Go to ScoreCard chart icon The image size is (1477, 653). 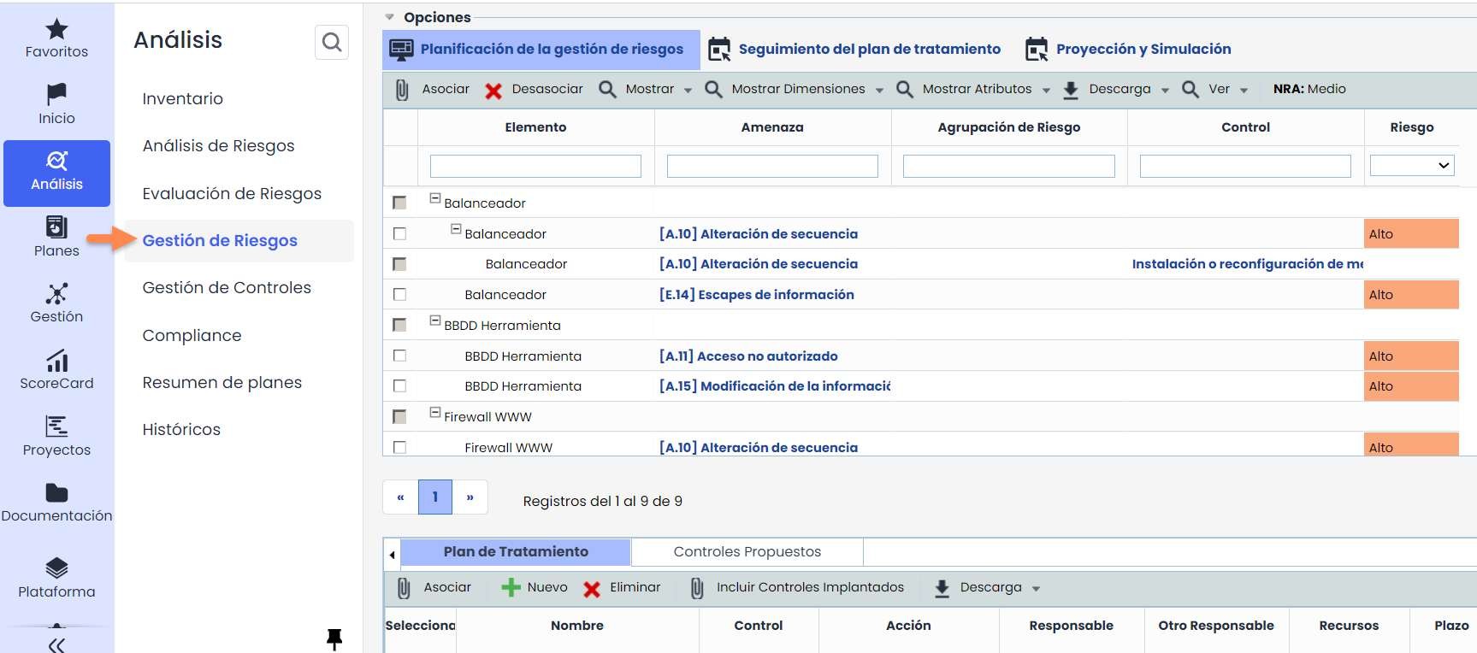click(x=56, y=361)
